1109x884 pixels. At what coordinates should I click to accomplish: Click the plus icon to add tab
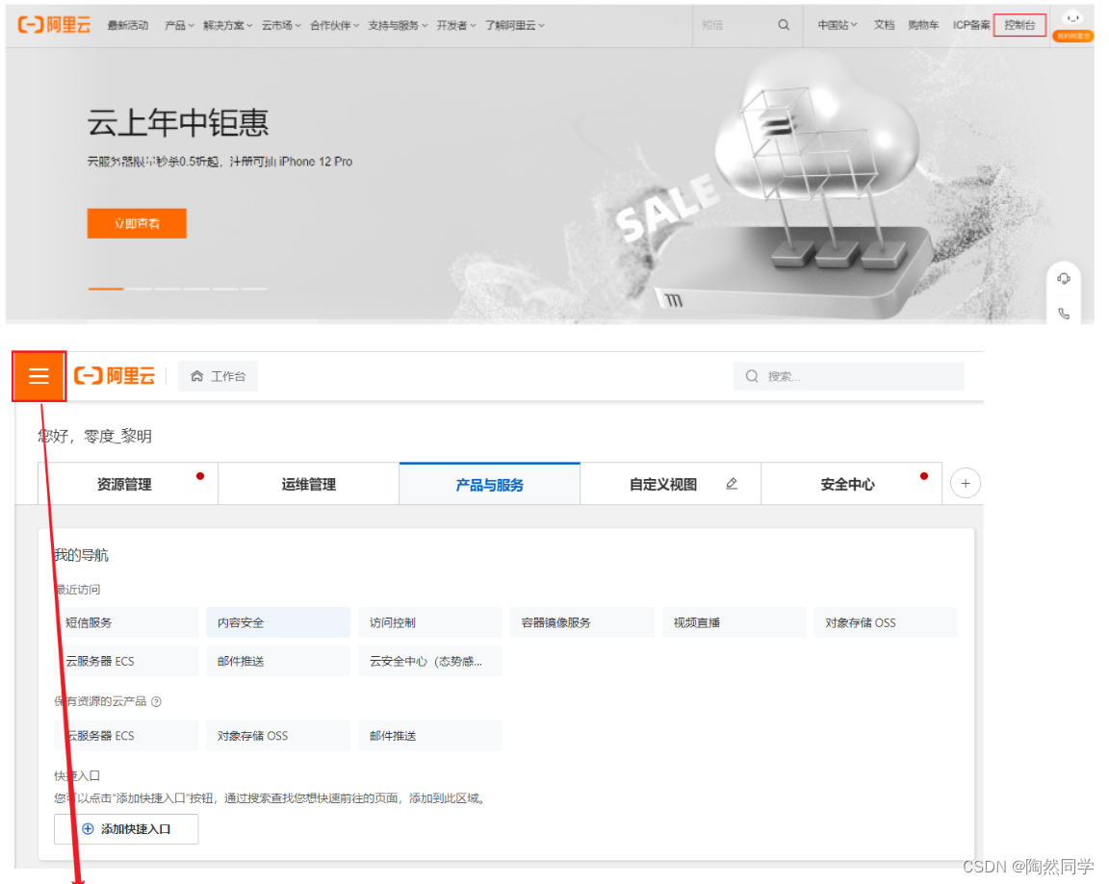pos(966,483)
